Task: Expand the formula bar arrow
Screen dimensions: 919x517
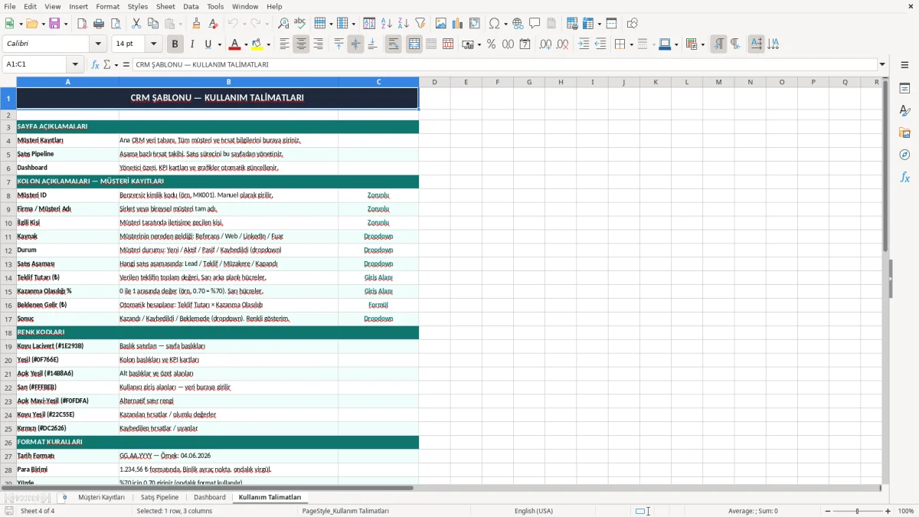Action: [883, 64]
